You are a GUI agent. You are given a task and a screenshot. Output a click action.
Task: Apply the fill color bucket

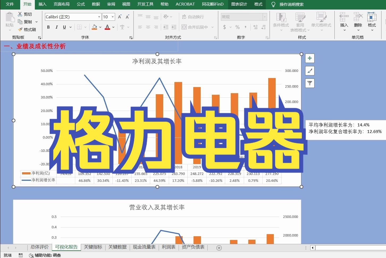(x=94, y=27)
